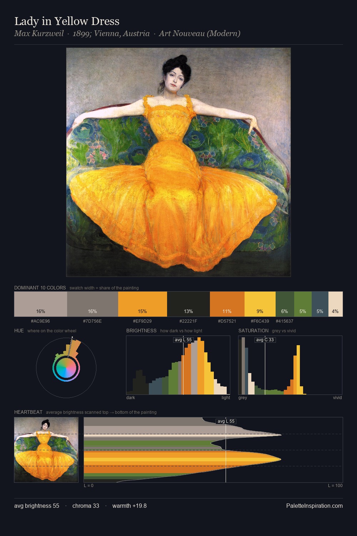Click the 'HEARTBEAT' section heading
357x536 pixels.
28,412
